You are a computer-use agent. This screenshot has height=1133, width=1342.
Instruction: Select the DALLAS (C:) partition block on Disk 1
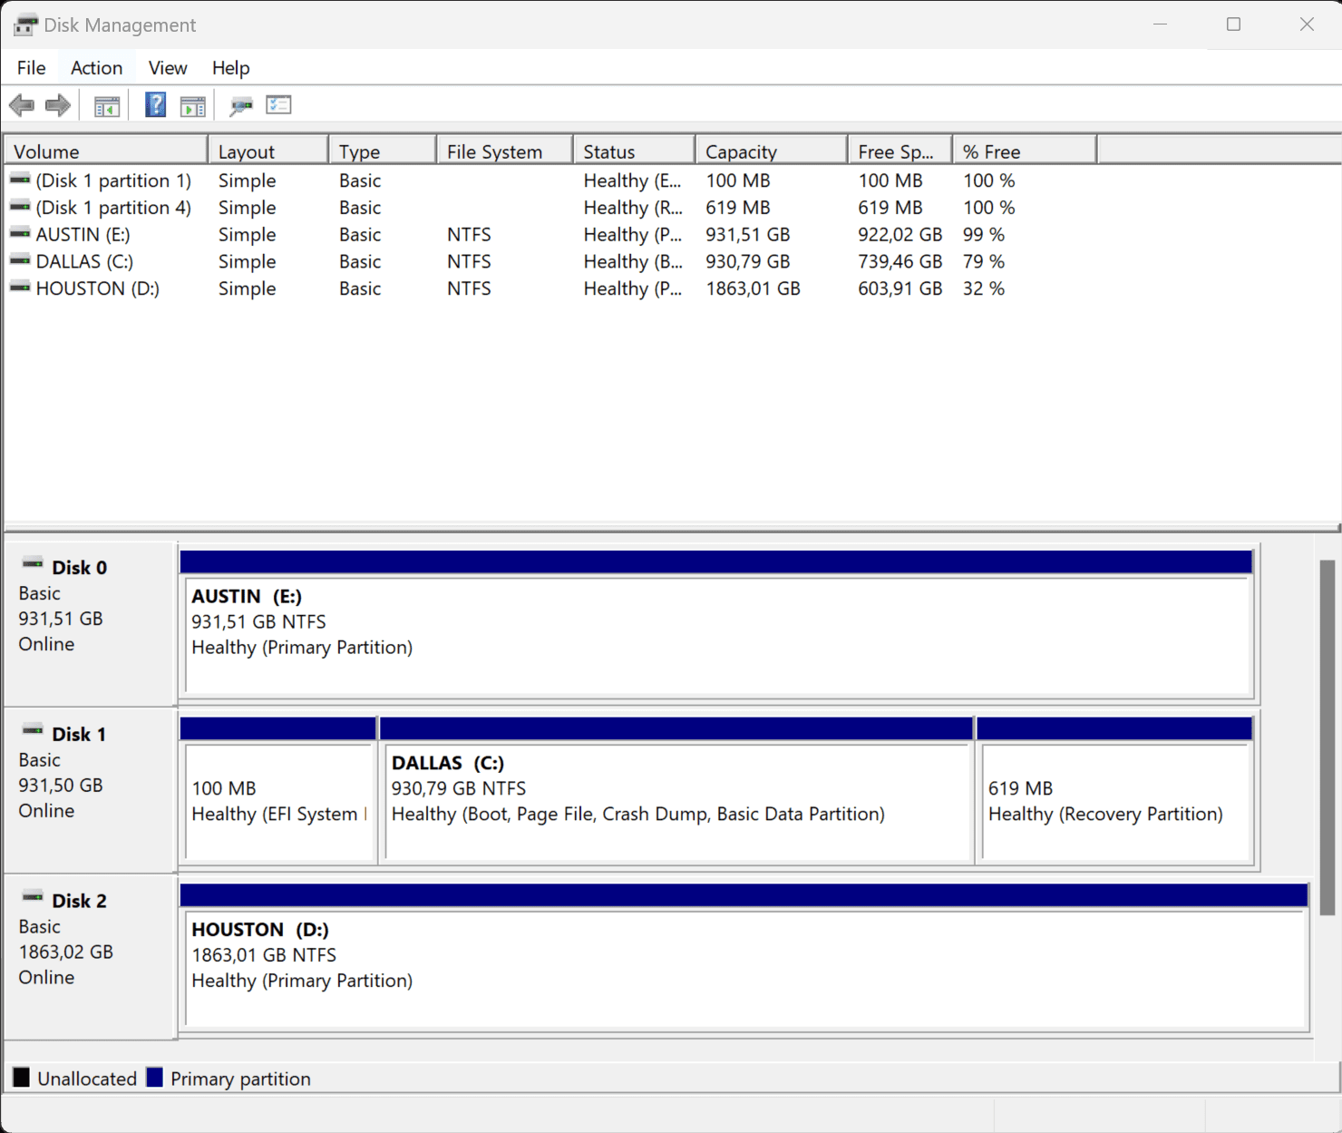point(676,791)
